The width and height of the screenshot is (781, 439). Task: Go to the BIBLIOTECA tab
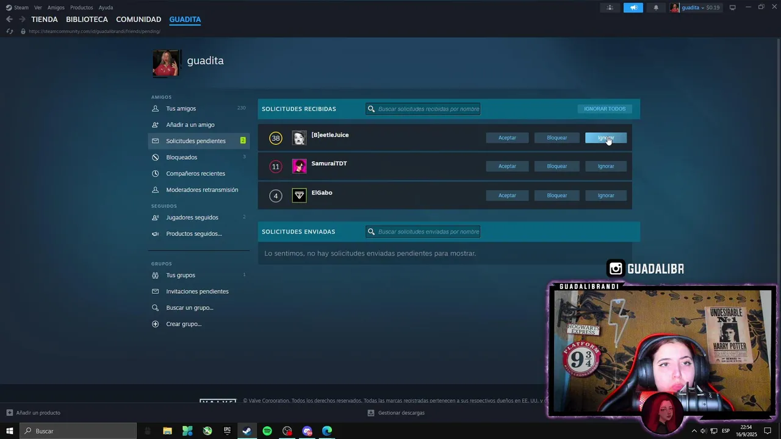click(x=87, y=20)
